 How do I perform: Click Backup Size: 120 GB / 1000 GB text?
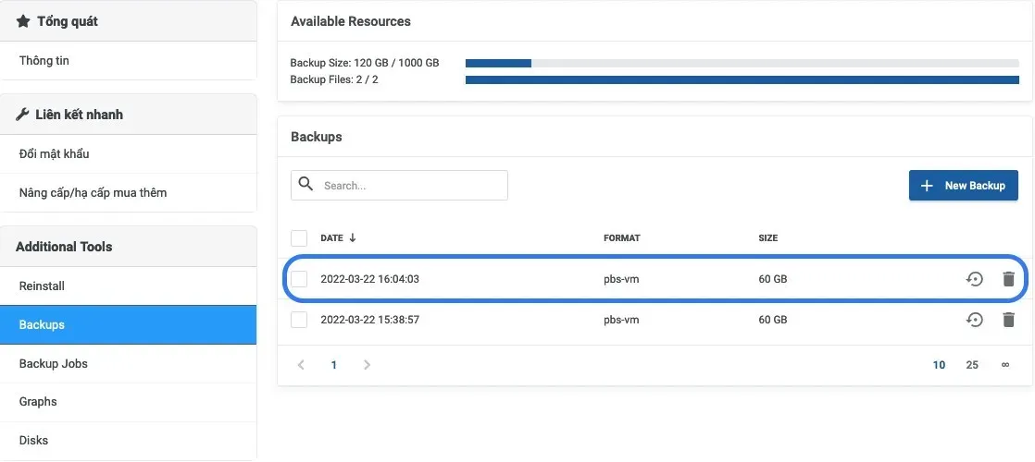click(x=365, y=63)
